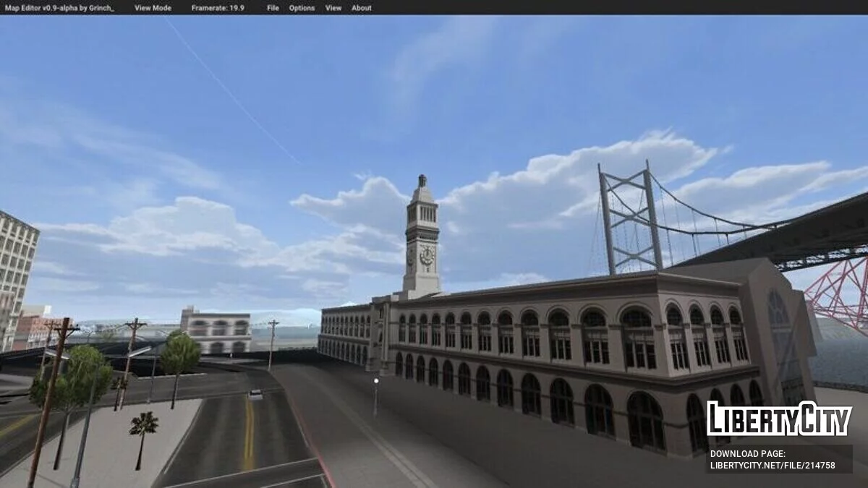
Task: Open the About menu
Action: point(362,8)
